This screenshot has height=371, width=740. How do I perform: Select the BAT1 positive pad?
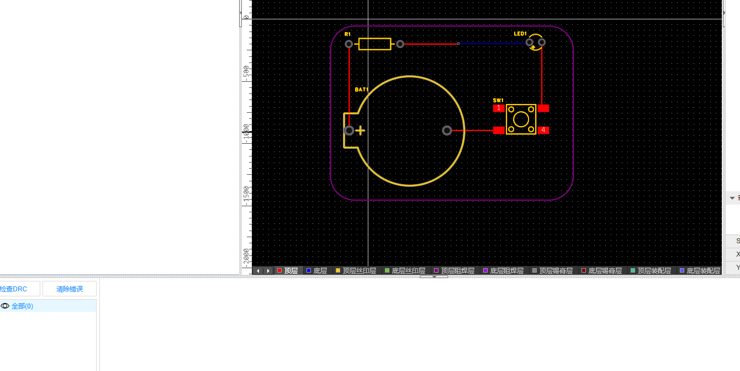(348, 130)
